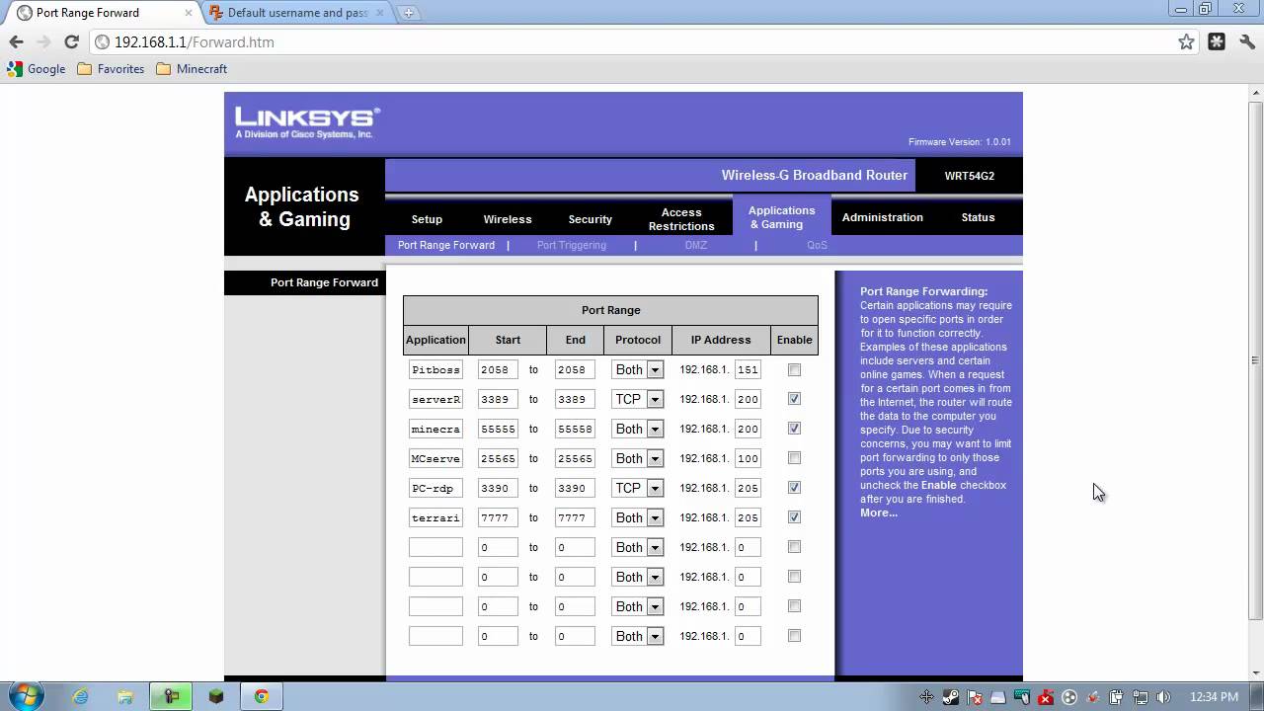Open the Windows Start menu
Screen dimensions: 1264x711
[x=27, y=696]
